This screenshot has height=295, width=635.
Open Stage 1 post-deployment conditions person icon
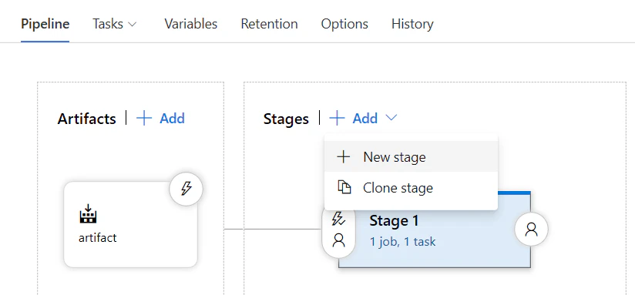click(x=531, y=230)
